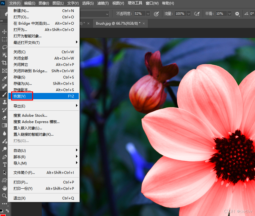
Task: Choose Search Adobe Stock entry
Action: click(x=44, y=115)
